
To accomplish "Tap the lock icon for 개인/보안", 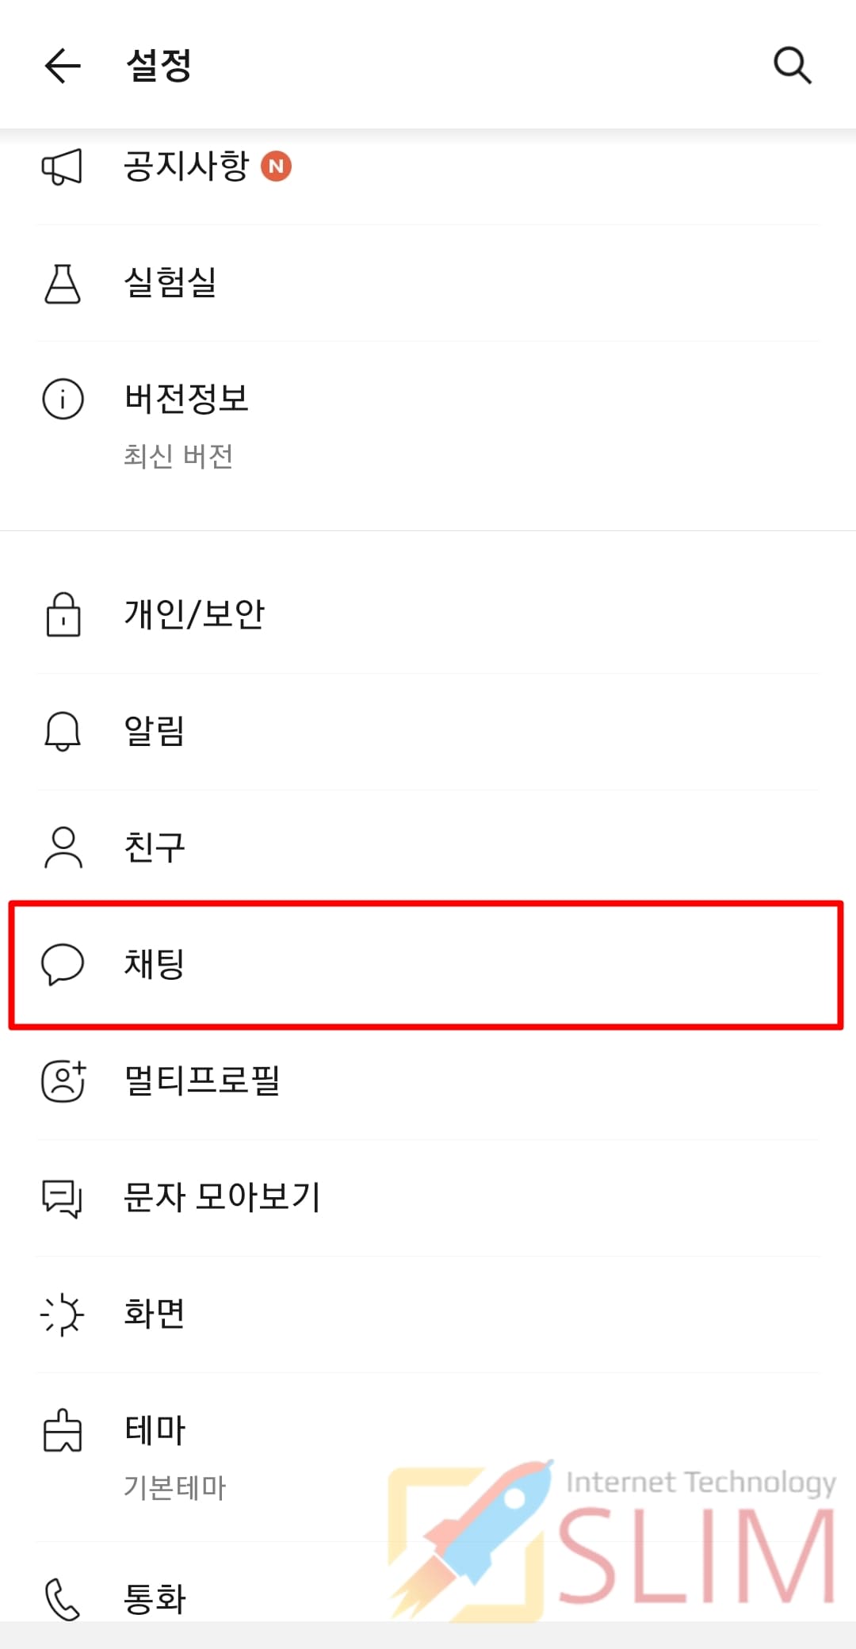I will [63, 614].
